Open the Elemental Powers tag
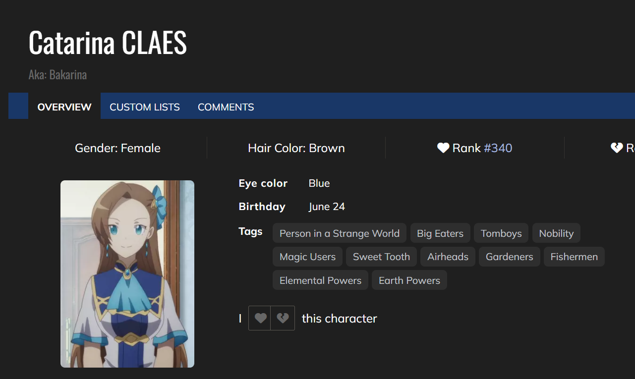 [320, 280]
